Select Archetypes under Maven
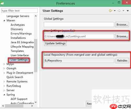Screen dimensions: 131x109 click(x=18, y=25)
